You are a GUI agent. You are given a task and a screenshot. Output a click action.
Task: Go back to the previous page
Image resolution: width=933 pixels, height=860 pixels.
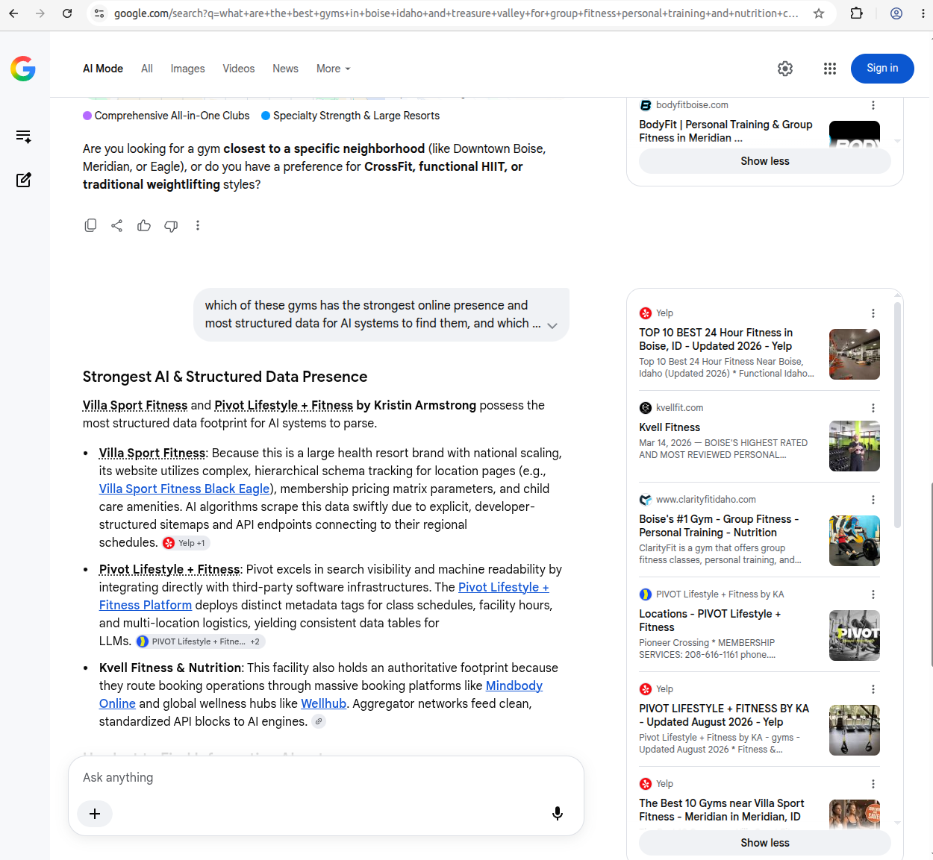coord(13,13)
